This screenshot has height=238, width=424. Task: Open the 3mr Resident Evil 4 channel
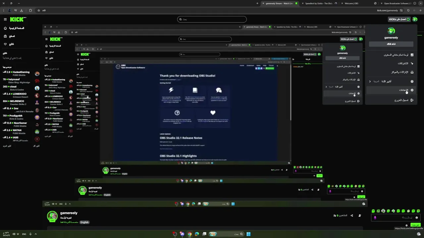click(21, 110)
